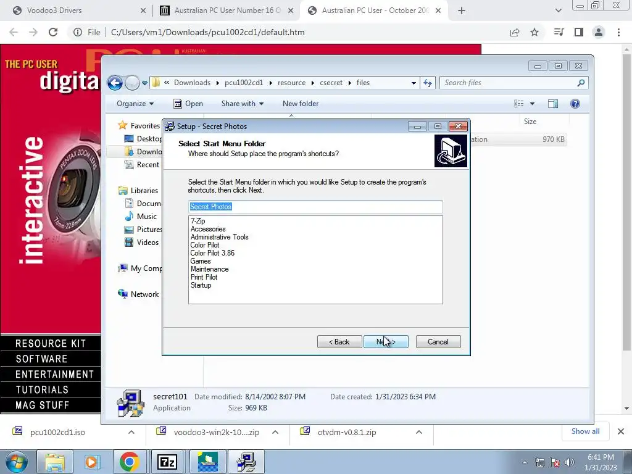Open the address bar history dropdown
Image resolution: width=632 pixels, height=474 pixels.
[x=414, y=83]
